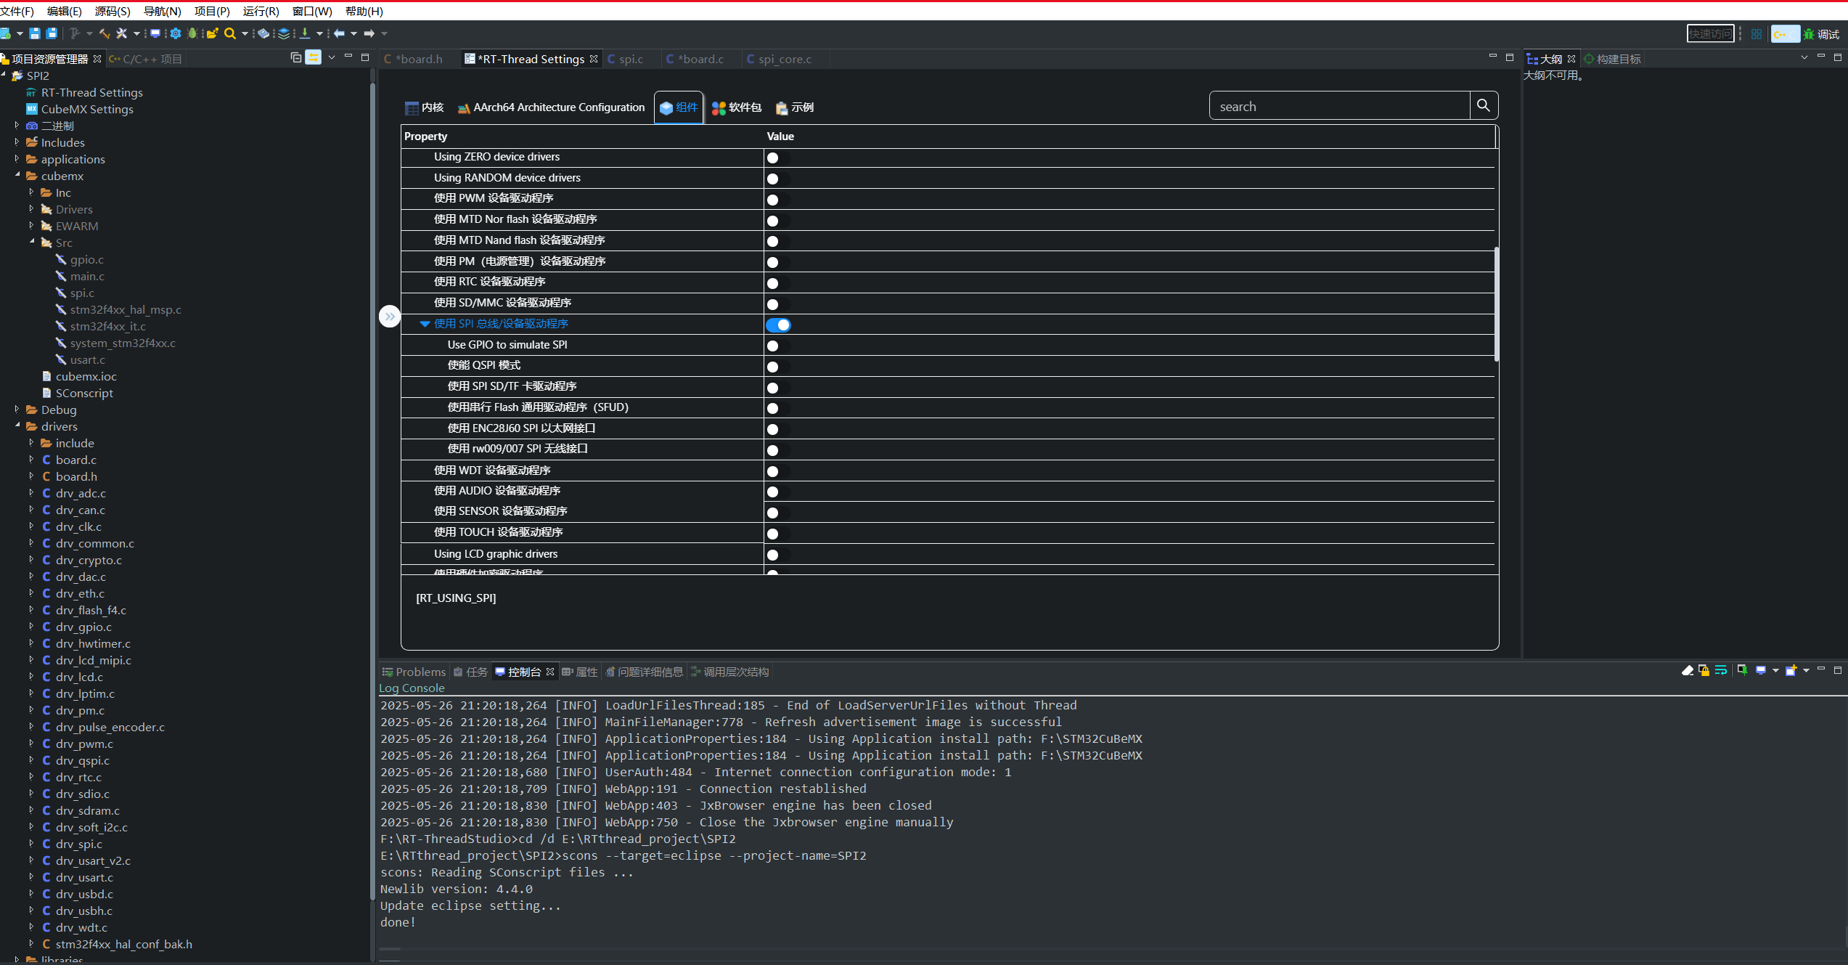Viewport: 1848px width, 965px height.
Task: Click the settings search input field
Action: (1339, 106)
